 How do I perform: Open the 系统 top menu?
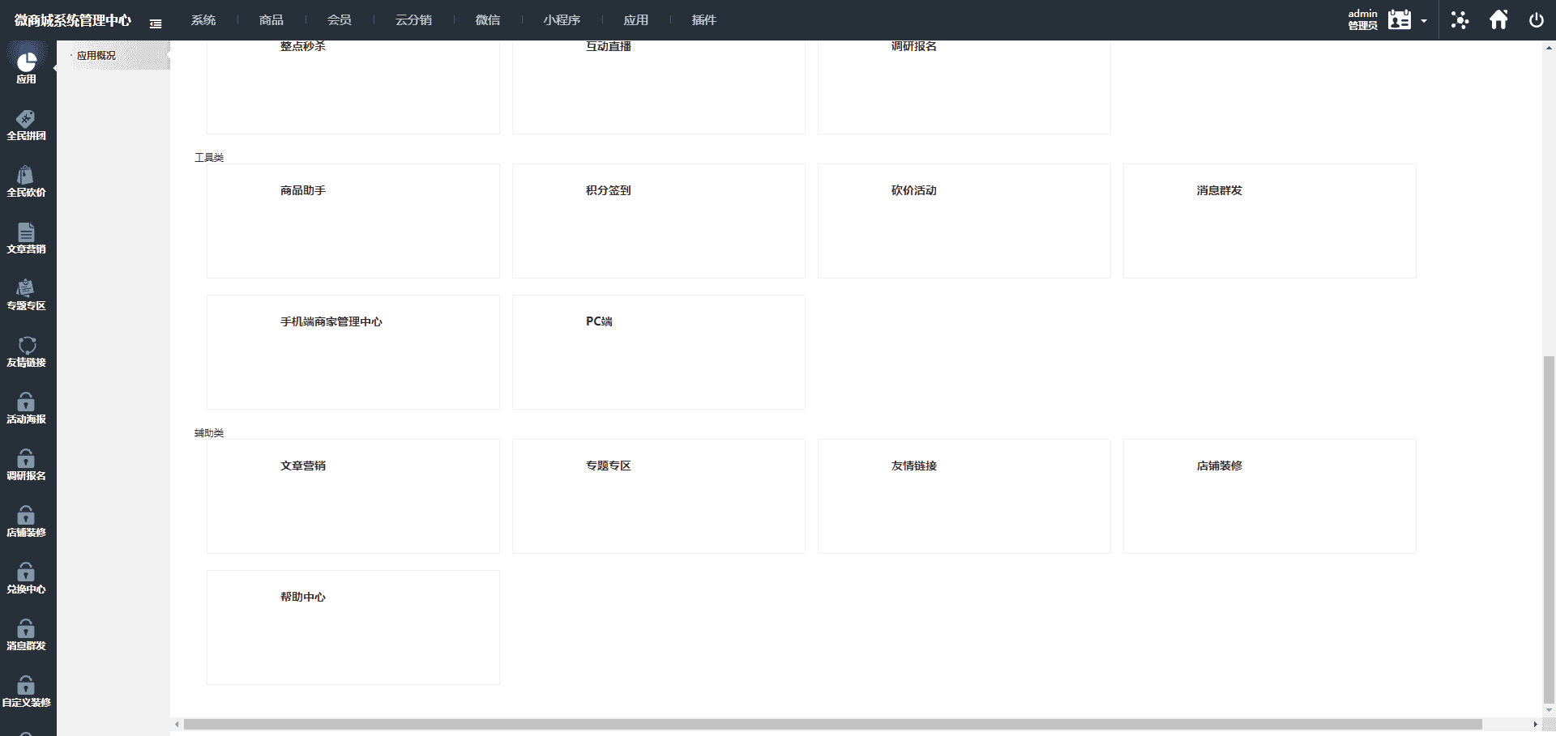(x=203, y=20)
